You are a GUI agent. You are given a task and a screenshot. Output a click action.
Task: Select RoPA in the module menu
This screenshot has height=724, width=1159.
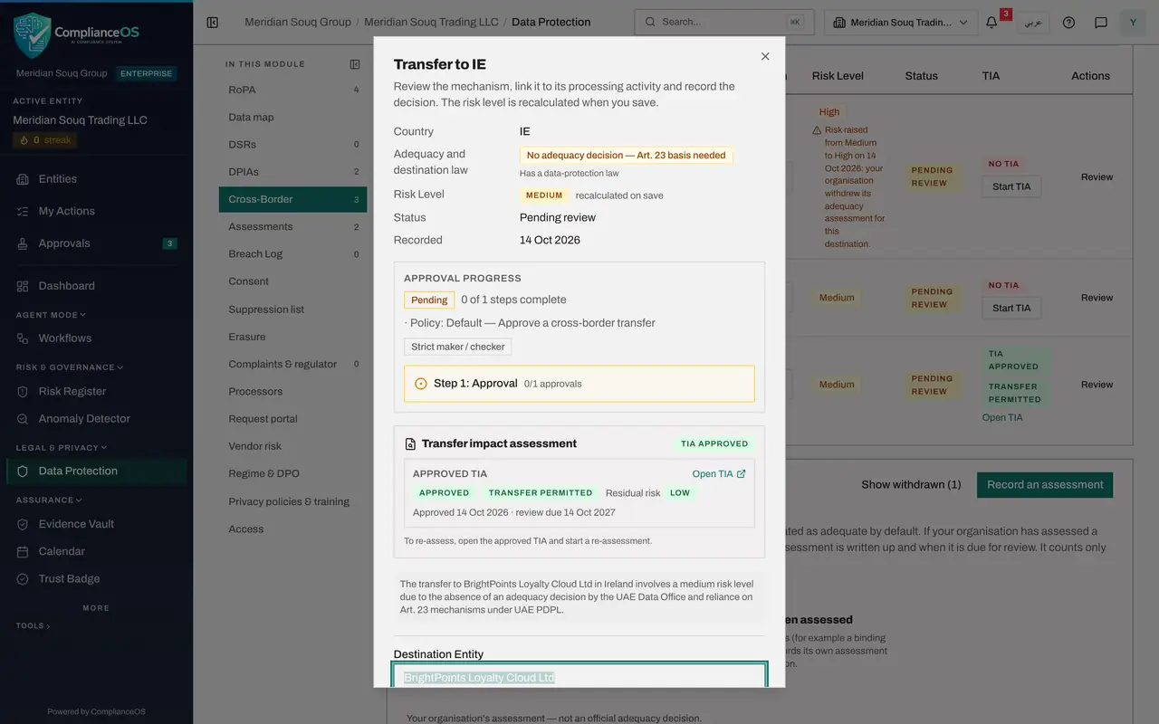pos(292,90)
